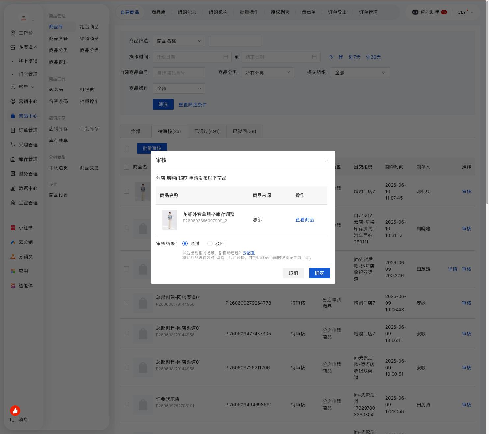Check the row with PI260609279264778
The height and width of the screenshot is (434, 489).
(126, 303)
